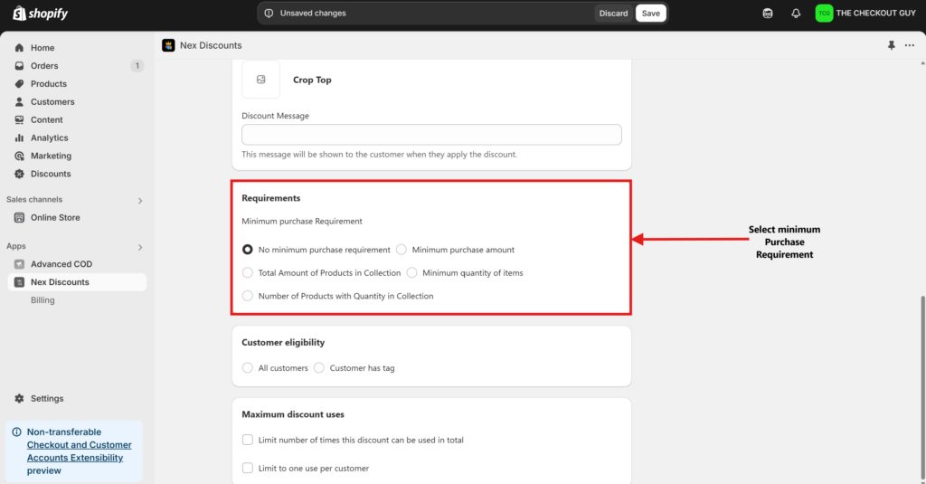Click the Crop Top product image placeholder

(x=261, y=80)
